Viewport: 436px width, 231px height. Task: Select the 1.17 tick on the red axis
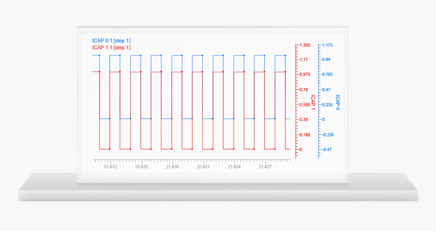point(304,59)
